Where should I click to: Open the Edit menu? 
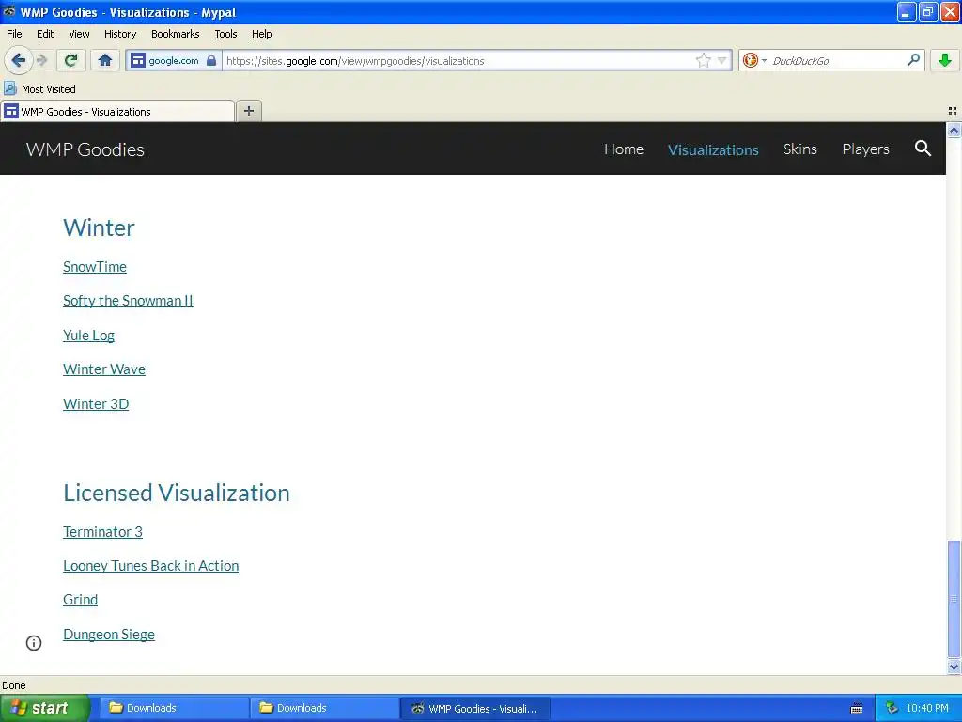pos(45,34)
